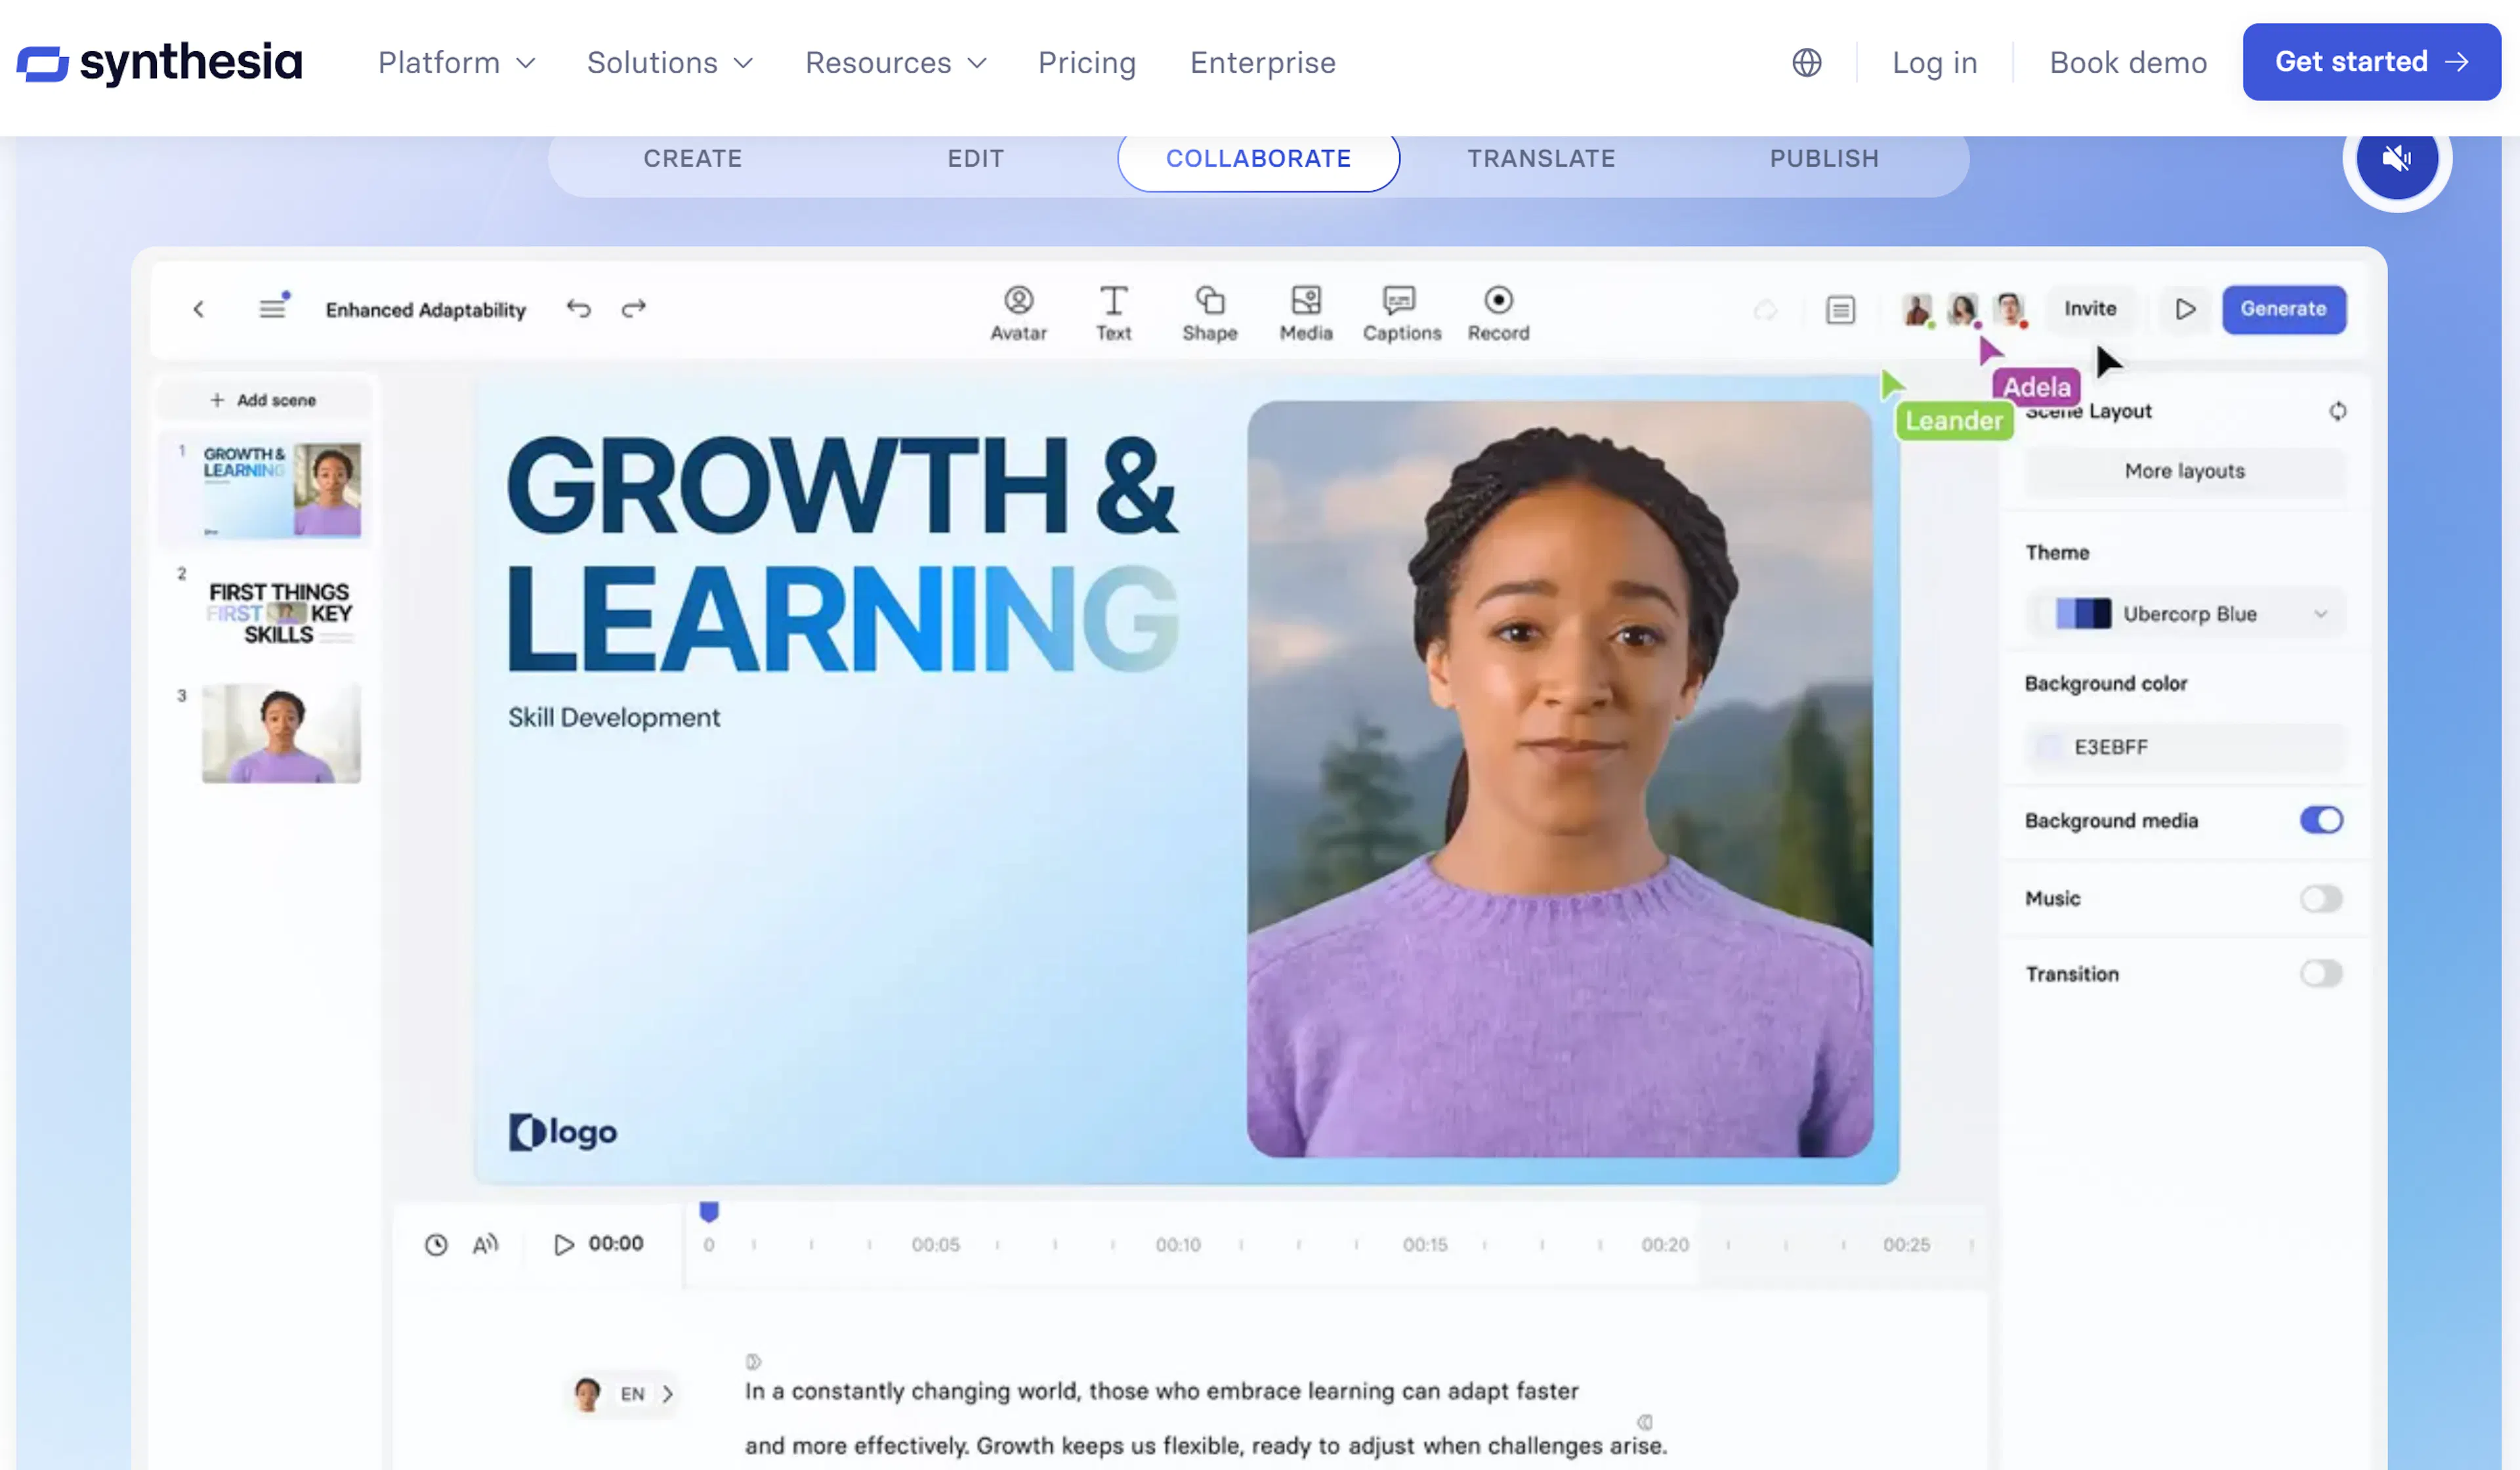Click the undo arrow icon
This screenshot has height=1470, width=2520.
tap(578, 308)
